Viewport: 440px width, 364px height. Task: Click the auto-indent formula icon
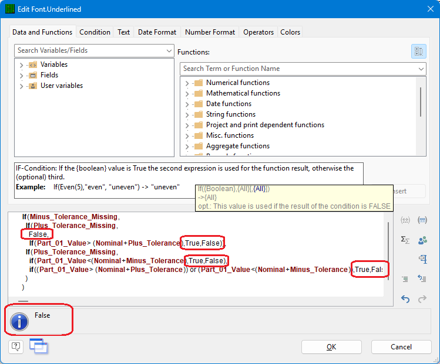405,279
